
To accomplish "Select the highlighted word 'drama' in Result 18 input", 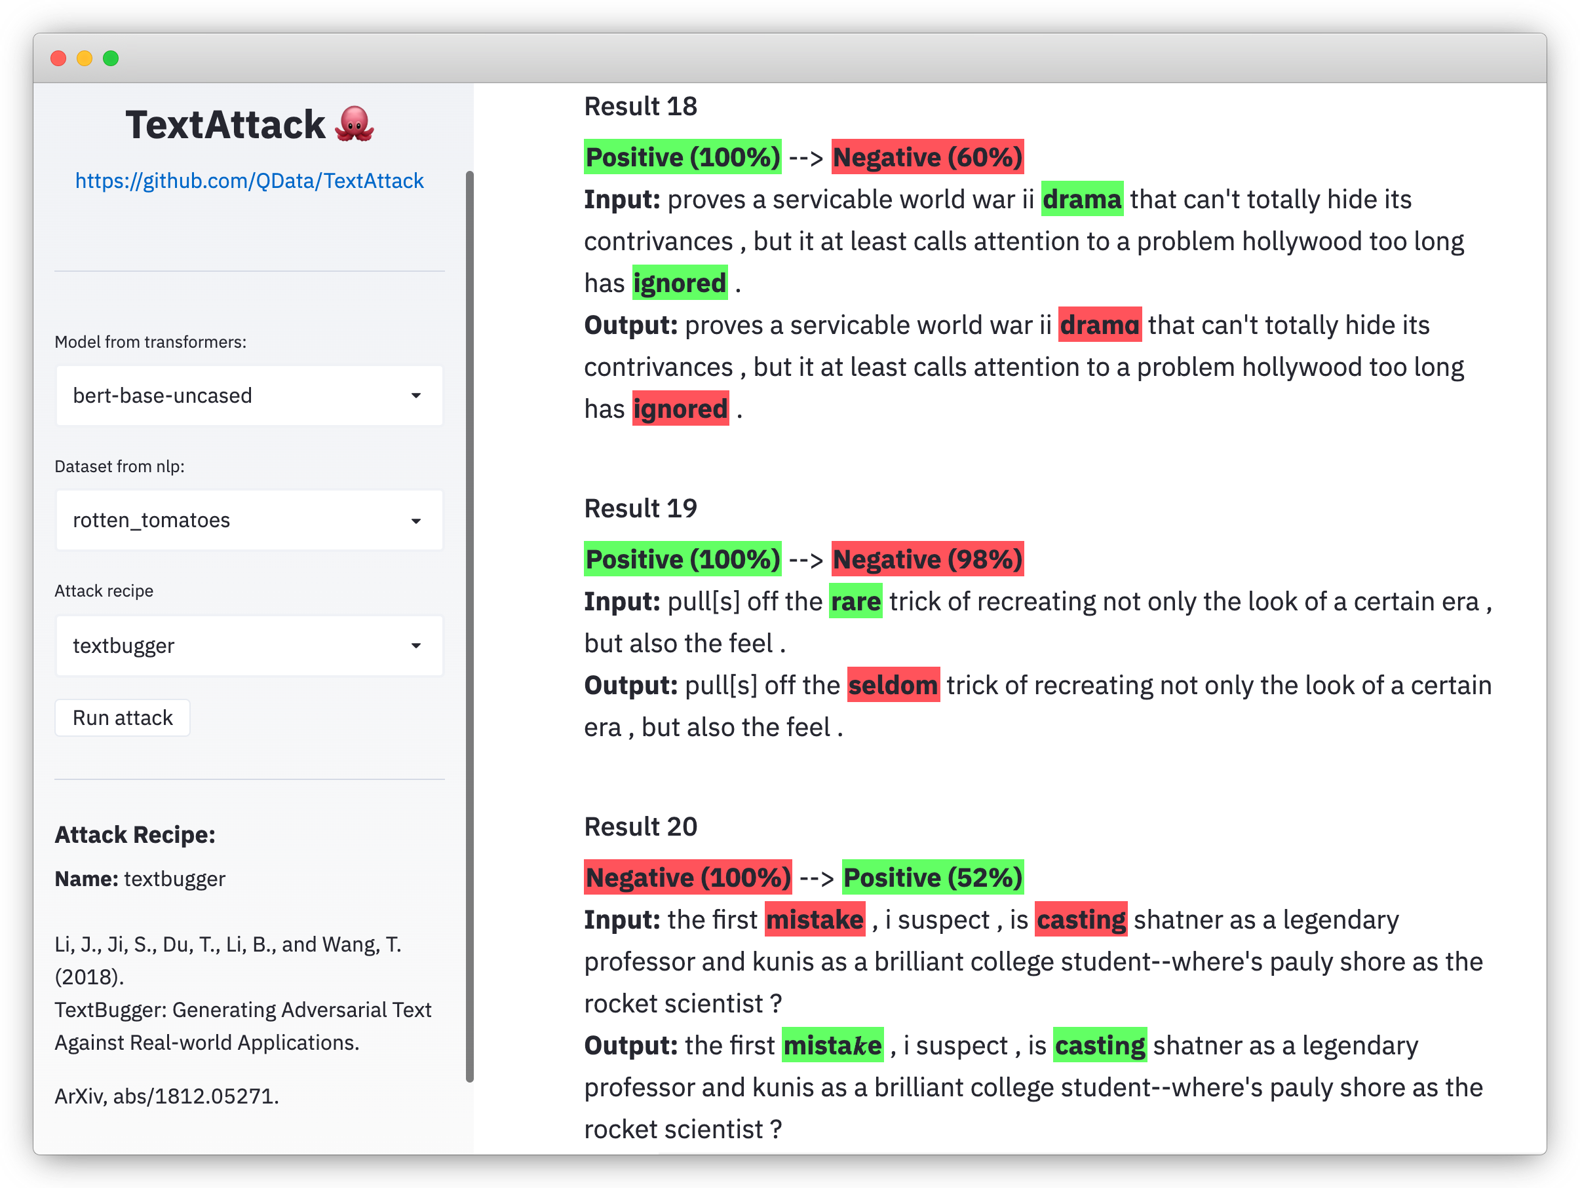I will (1081, 200).
